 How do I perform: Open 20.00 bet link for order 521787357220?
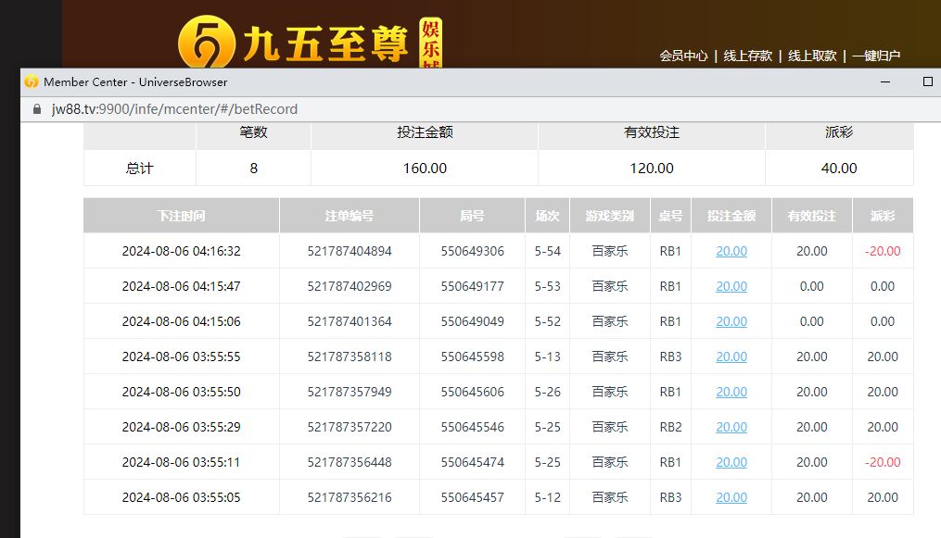coord(731,427)
